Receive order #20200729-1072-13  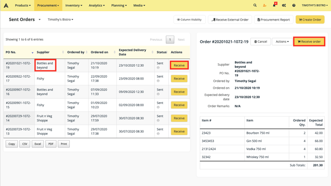coord(179,131)
